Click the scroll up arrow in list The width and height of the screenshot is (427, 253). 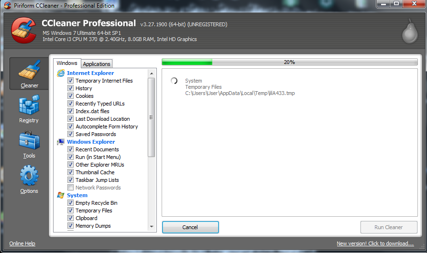pos(152,74)
